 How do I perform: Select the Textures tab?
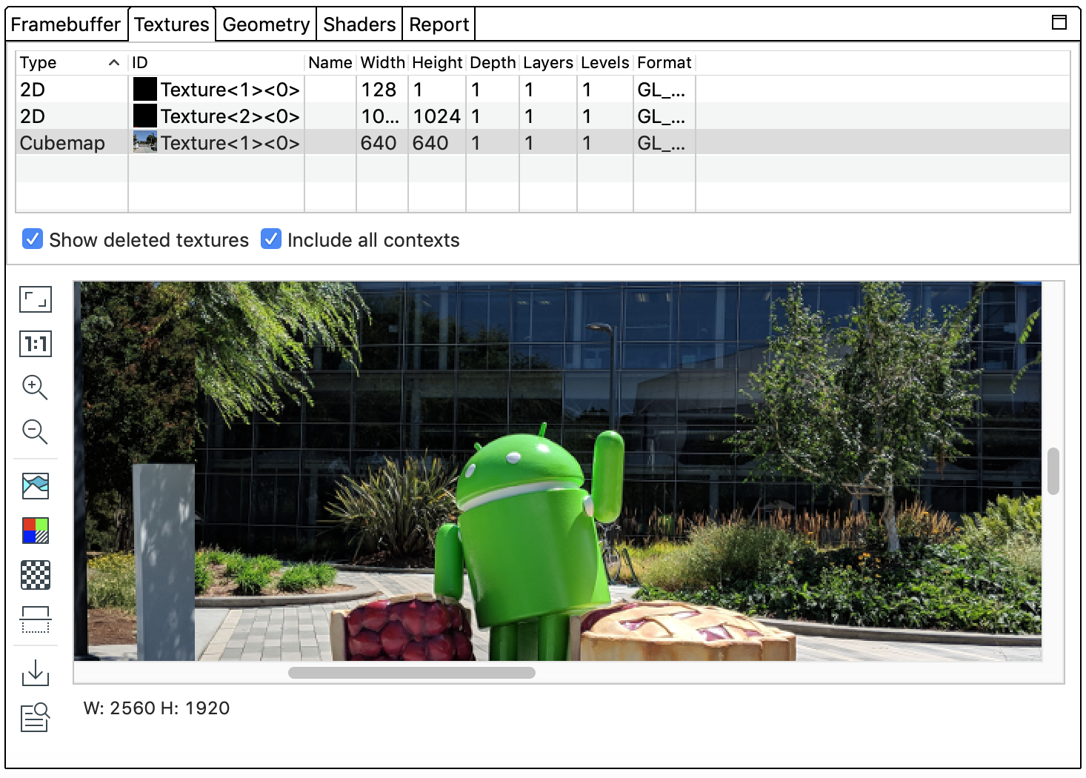[x=172, y=24]
